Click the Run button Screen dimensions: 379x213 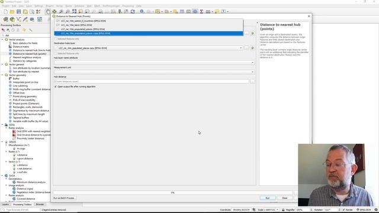coord(268,198)
